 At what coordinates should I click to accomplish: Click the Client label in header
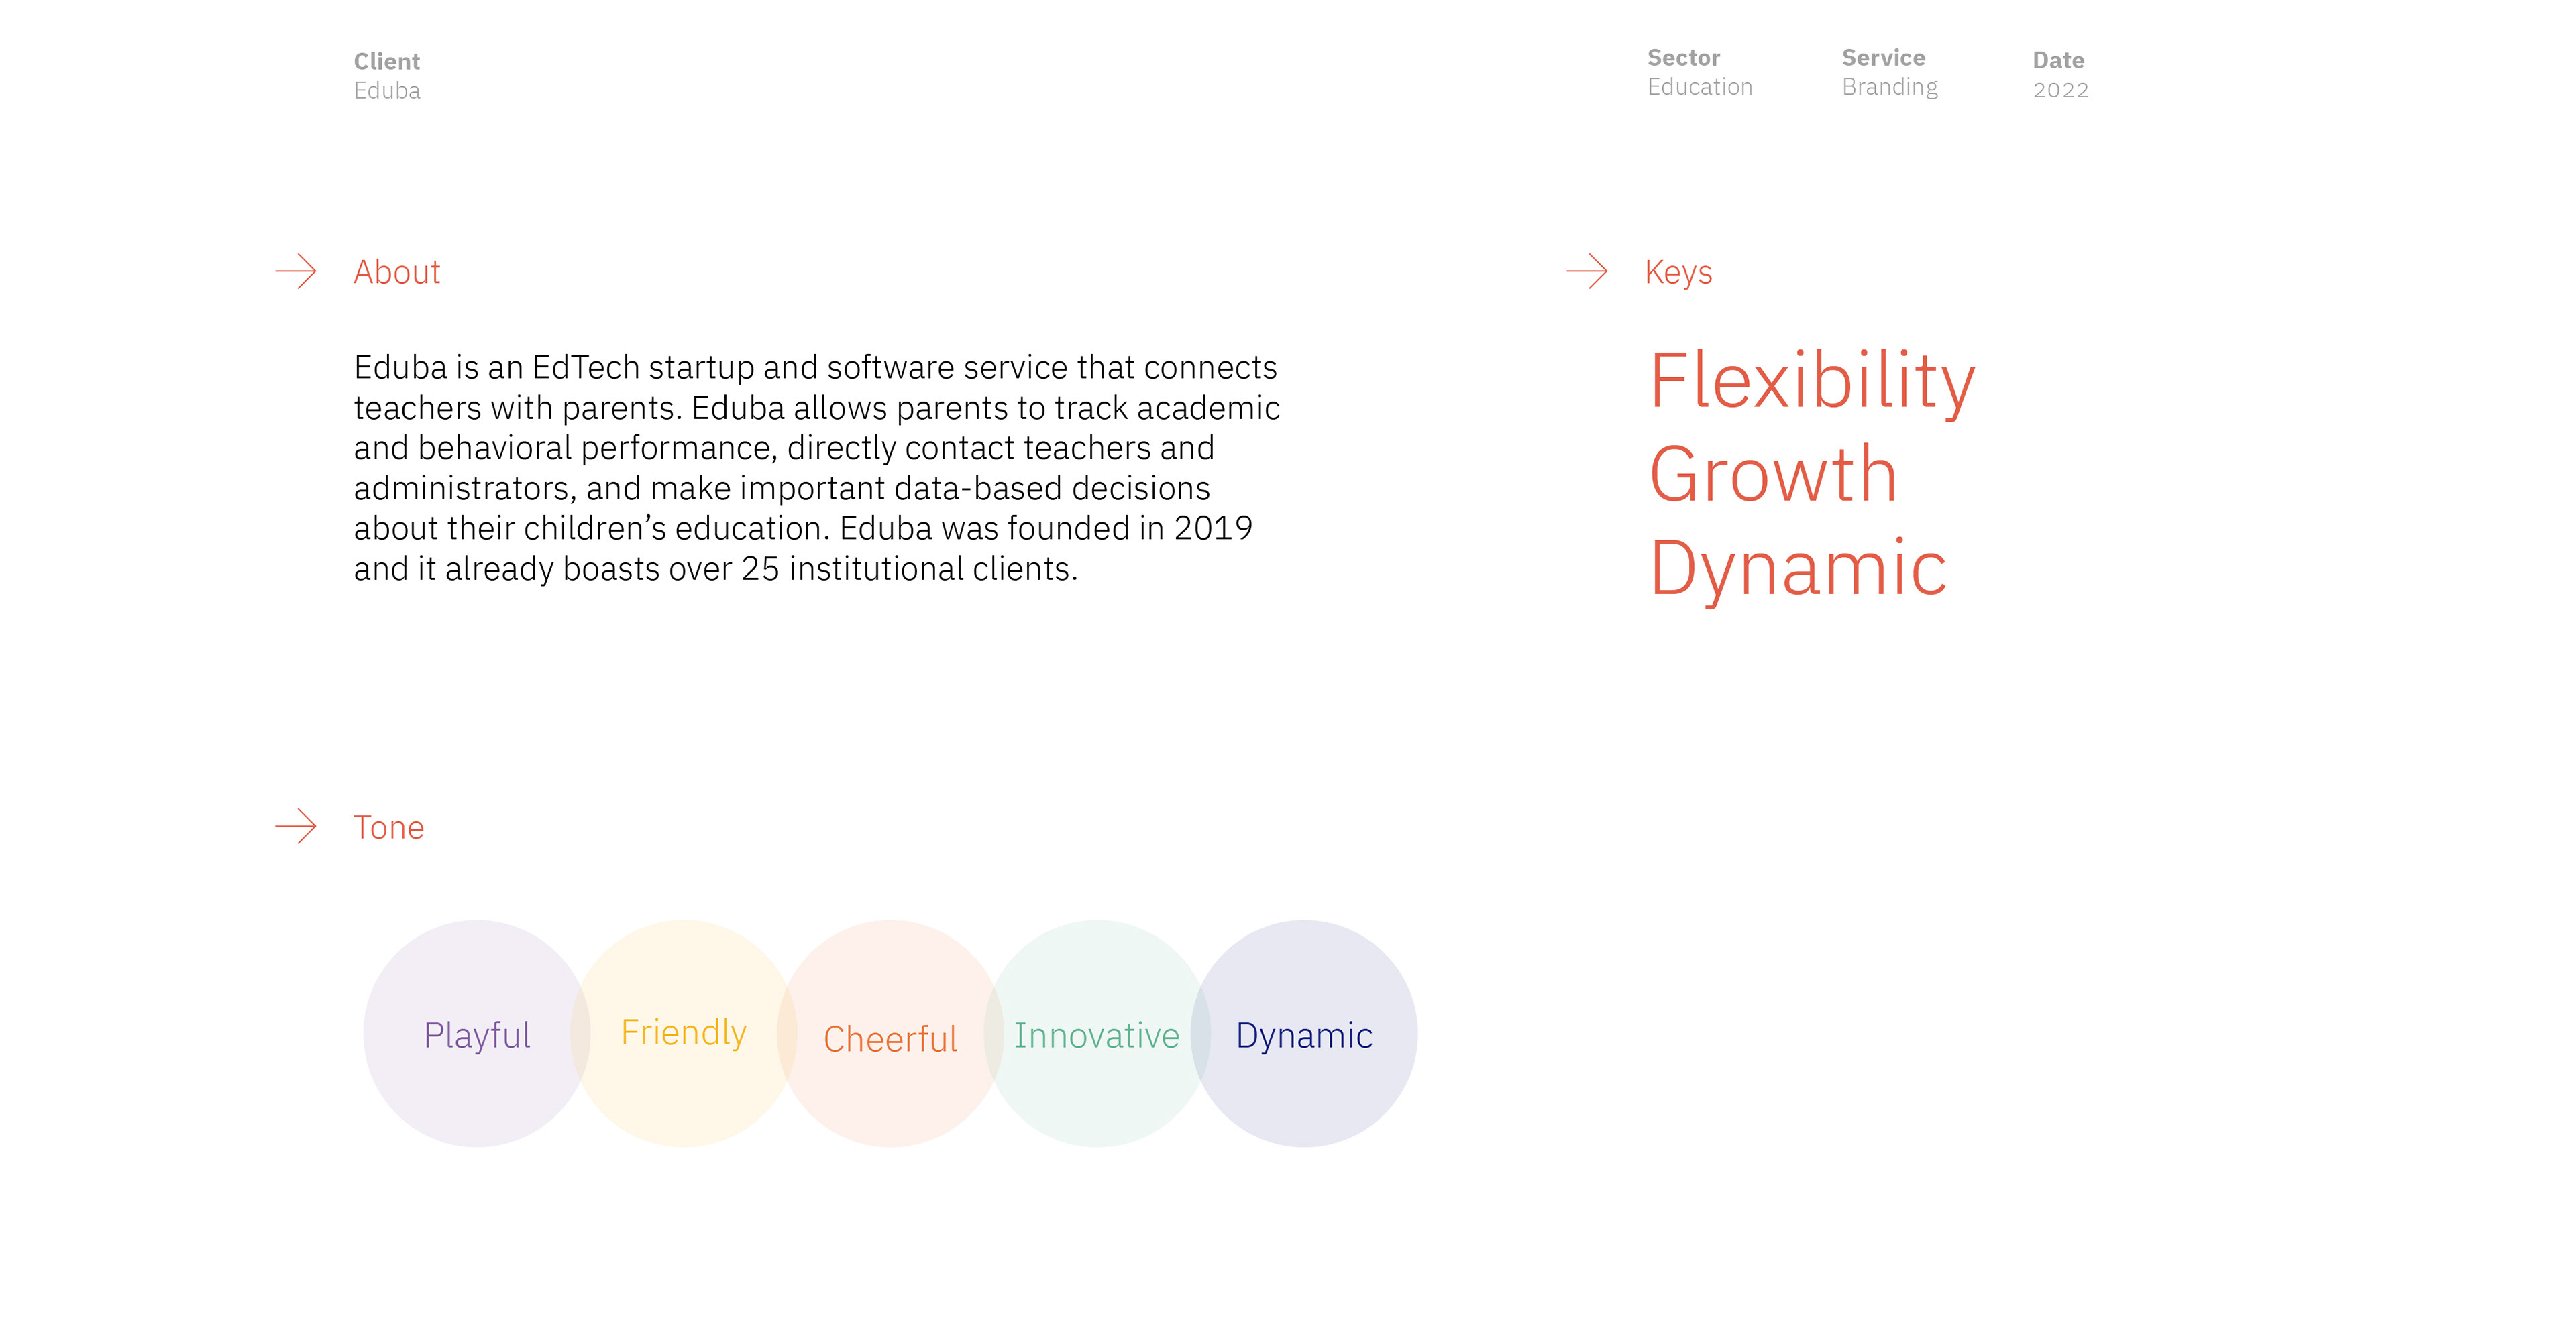click(x=387, y=61)
